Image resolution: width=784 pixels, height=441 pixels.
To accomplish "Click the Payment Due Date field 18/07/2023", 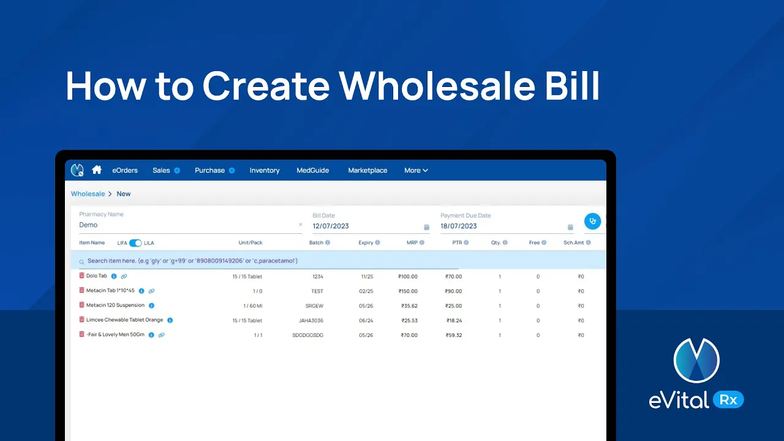I will [507, 226].
